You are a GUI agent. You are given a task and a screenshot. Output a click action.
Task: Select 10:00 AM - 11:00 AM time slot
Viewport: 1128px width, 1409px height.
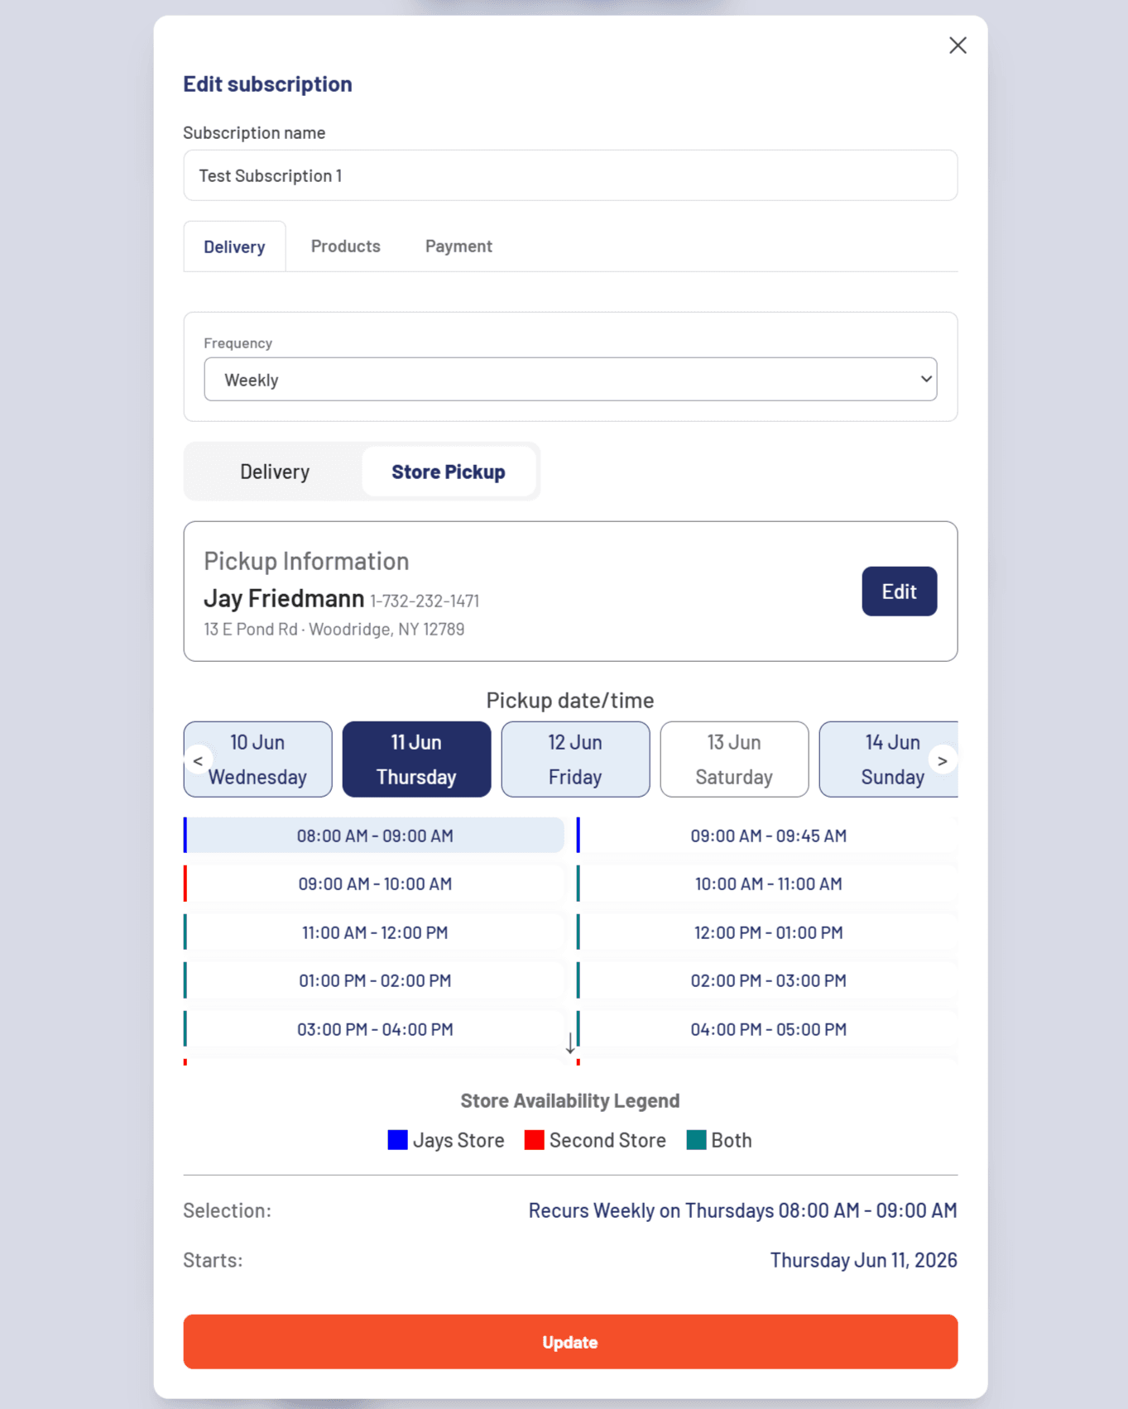[768, 884]
